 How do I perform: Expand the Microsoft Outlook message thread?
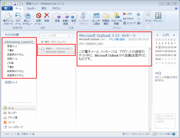(x=39, y=49)
